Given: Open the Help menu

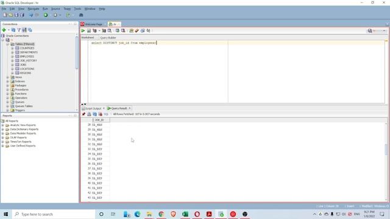Looking at the screenshot, I should click(x=102, y=9).
